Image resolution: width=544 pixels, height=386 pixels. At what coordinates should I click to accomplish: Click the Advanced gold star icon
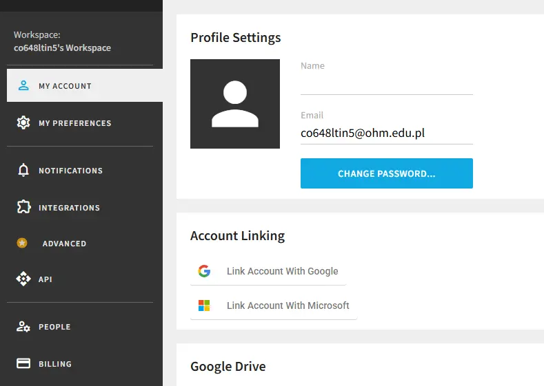(22, 243)
